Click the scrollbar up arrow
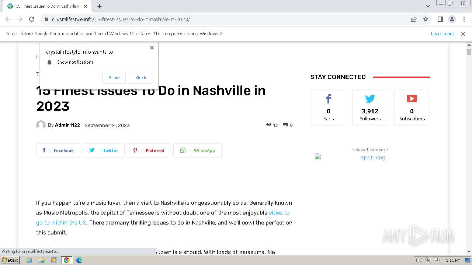Screen dimensions: 472x265 [x=469, y=45]
